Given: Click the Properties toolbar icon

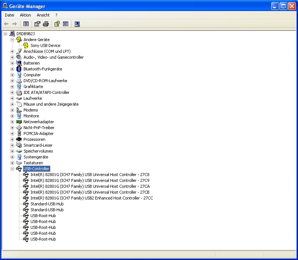Looking at the screenshot, I should tap(37, 24).
